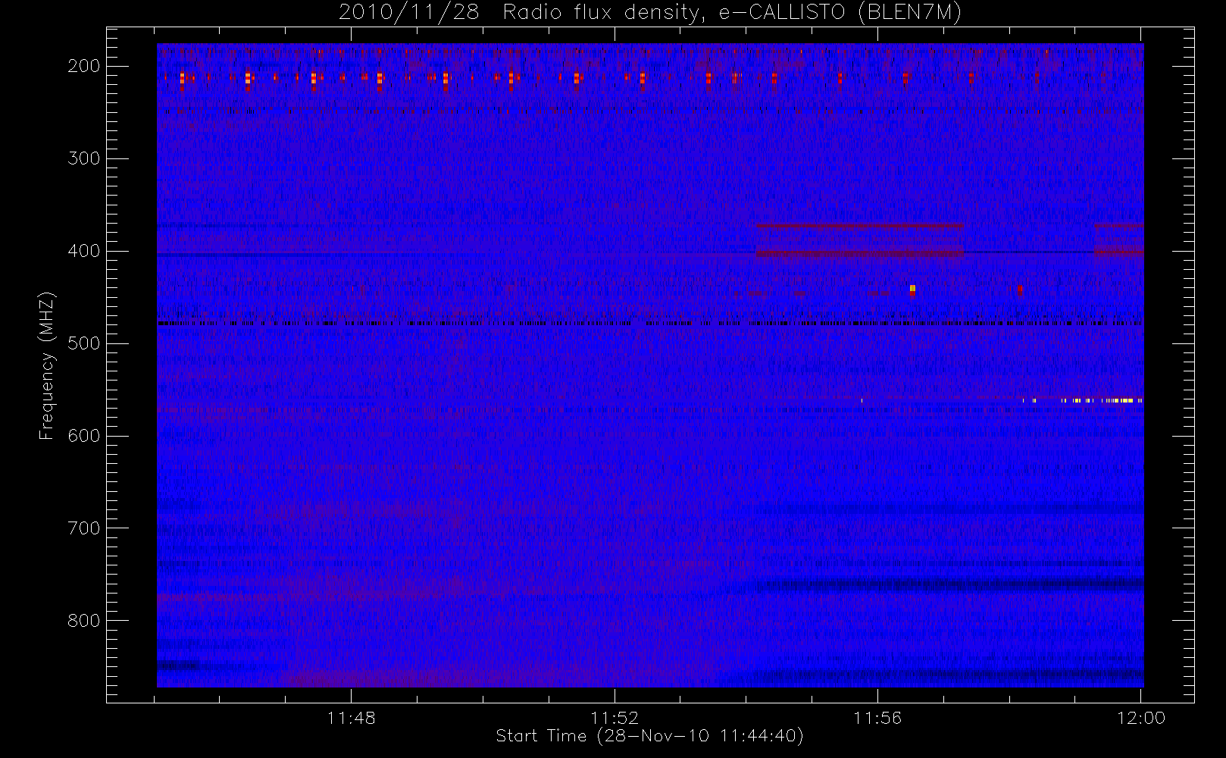Click the 500 frequency tick label
The image size is (1226, 758).
(x=84, y=343)
